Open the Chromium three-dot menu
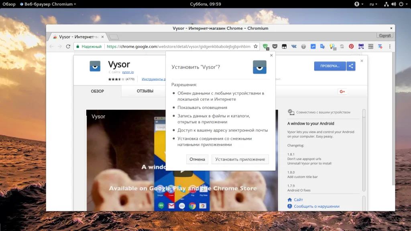 (x=390, y=47)
